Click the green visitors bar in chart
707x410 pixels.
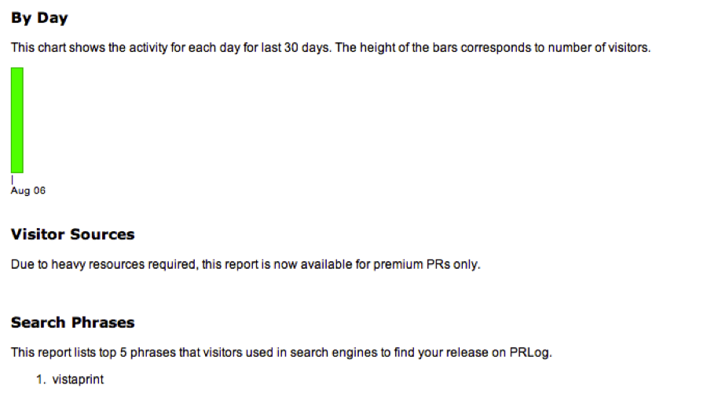[16, 120]
